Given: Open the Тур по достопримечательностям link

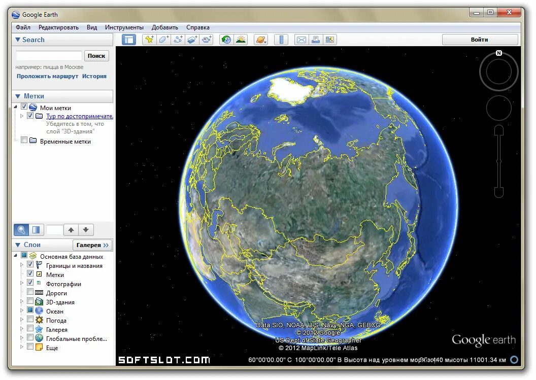Looking at the screenshot, I should point(80,116).
